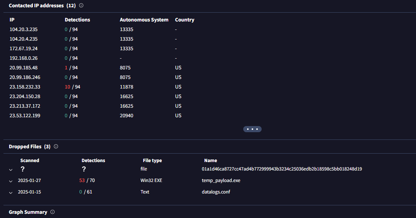Click the Graph Summary section title
The image size is (416, 218).
(x=28, y=212)
